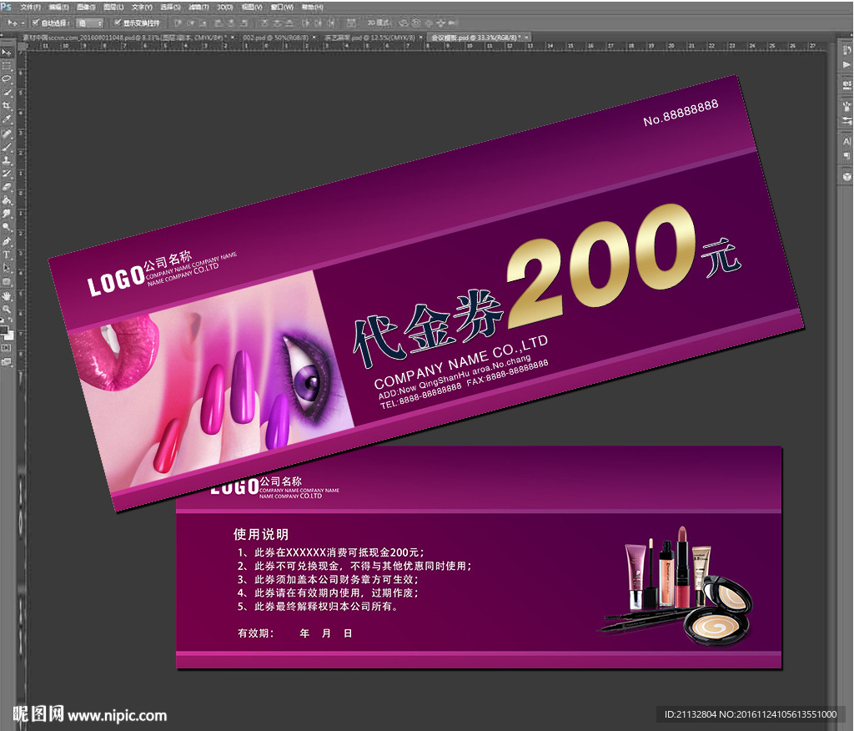854x731 pixels.
Task: Select the Clone Stamp tool
Action: click(x=7, y=160)
